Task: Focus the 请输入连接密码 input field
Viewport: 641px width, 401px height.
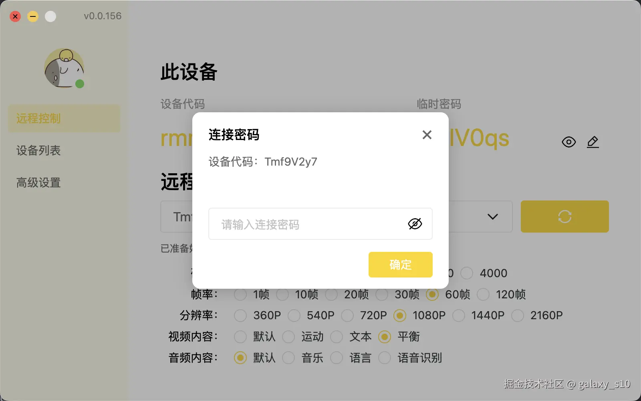Action: (x=320, y=224)
